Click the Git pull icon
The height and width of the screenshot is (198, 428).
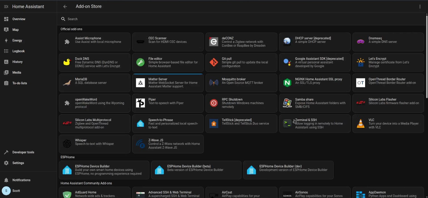pyautogui.click(x=214, y=62)
